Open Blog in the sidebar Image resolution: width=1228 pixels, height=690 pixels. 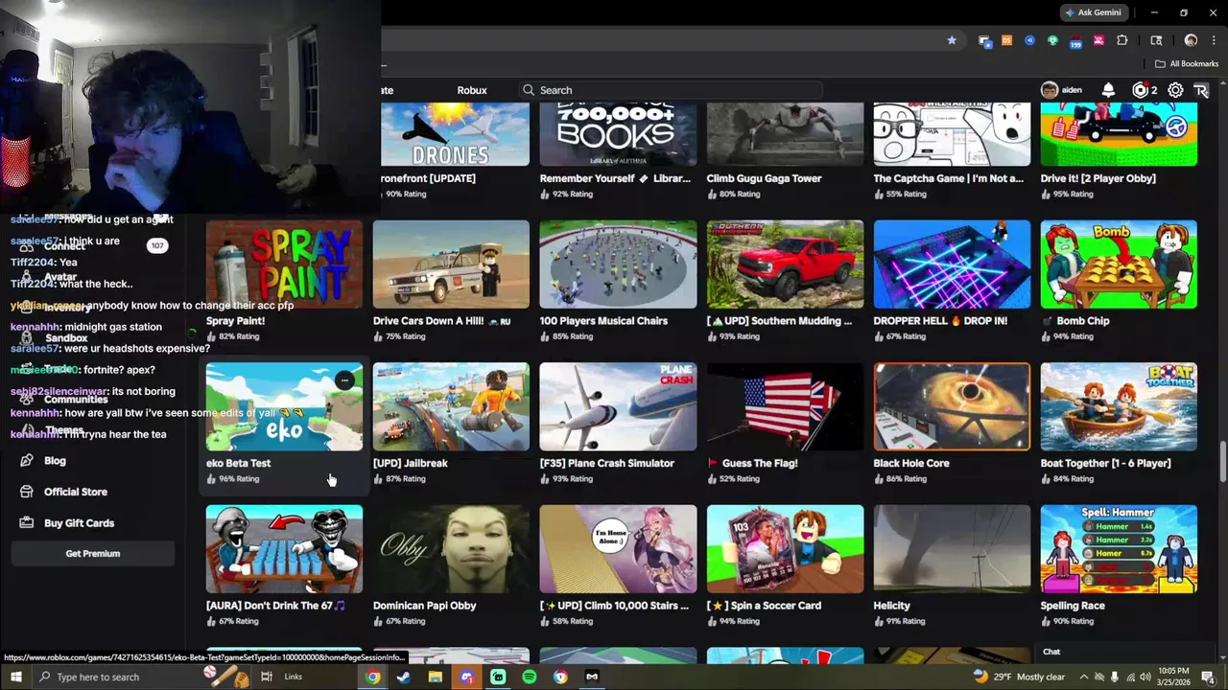55,461
